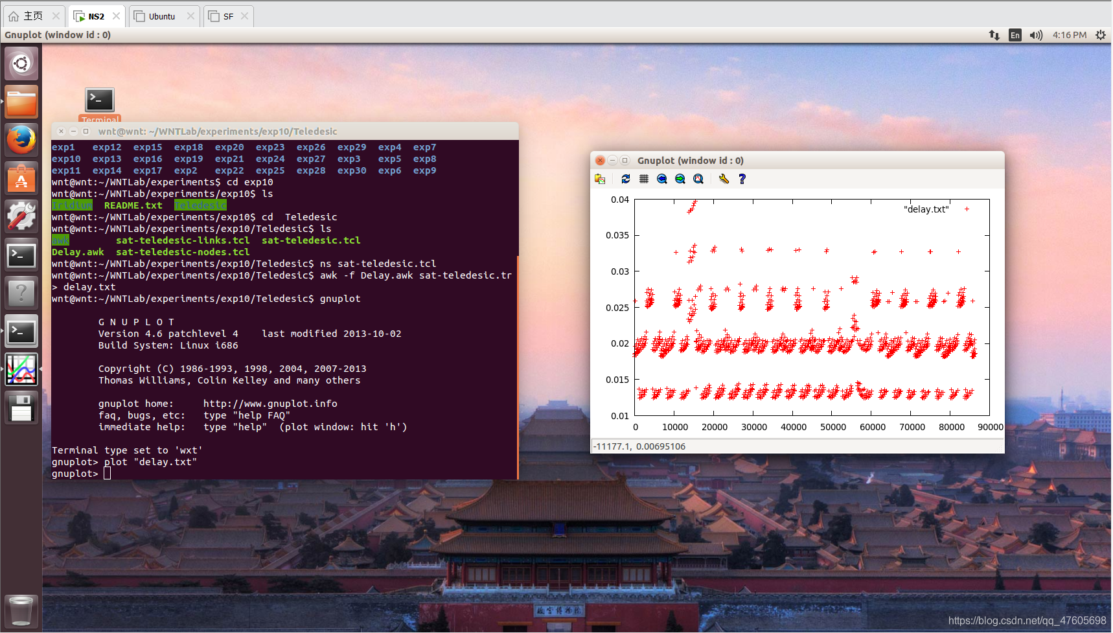Autoscale the Gnuplot plot view

click(698, 179)
